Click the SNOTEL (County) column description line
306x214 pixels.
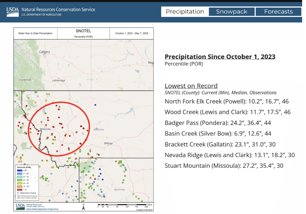220,92
